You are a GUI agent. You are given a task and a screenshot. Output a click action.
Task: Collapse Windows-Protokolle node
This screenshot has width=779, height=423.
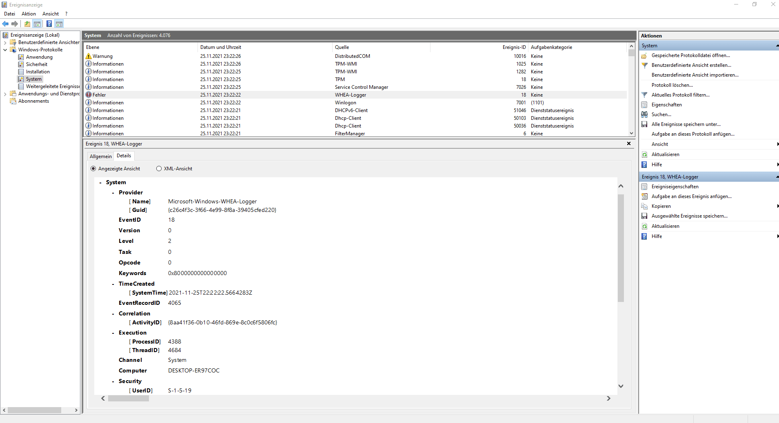5,50
